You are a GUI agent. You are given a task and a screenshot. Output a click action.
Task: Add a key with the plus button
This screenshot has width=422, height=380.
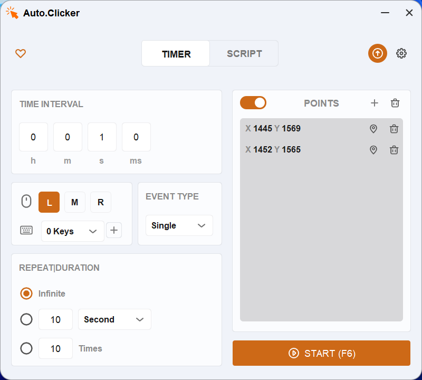coord(114,231)
